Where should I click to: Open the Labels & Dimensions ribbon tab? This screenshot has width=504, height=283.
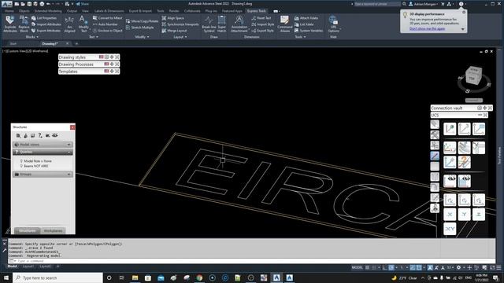click(109, 11)
